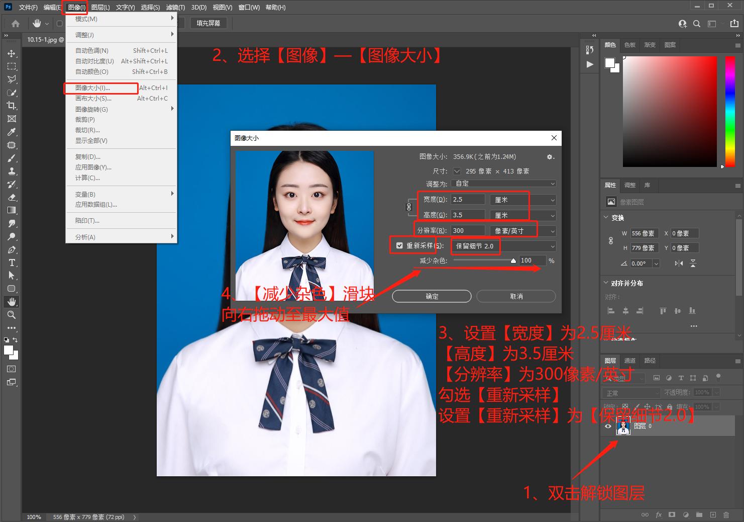Click the Image Size settings gear icon
The image size is (744, 522).
[550, 157]
